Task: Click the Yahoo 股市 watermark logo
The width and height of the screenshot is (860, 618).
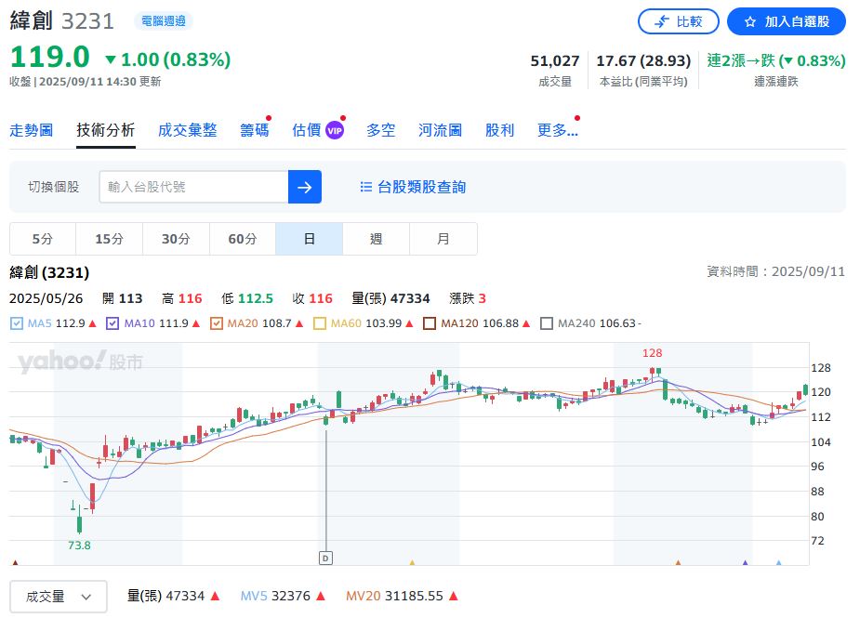Action: [x=80, y=362]
